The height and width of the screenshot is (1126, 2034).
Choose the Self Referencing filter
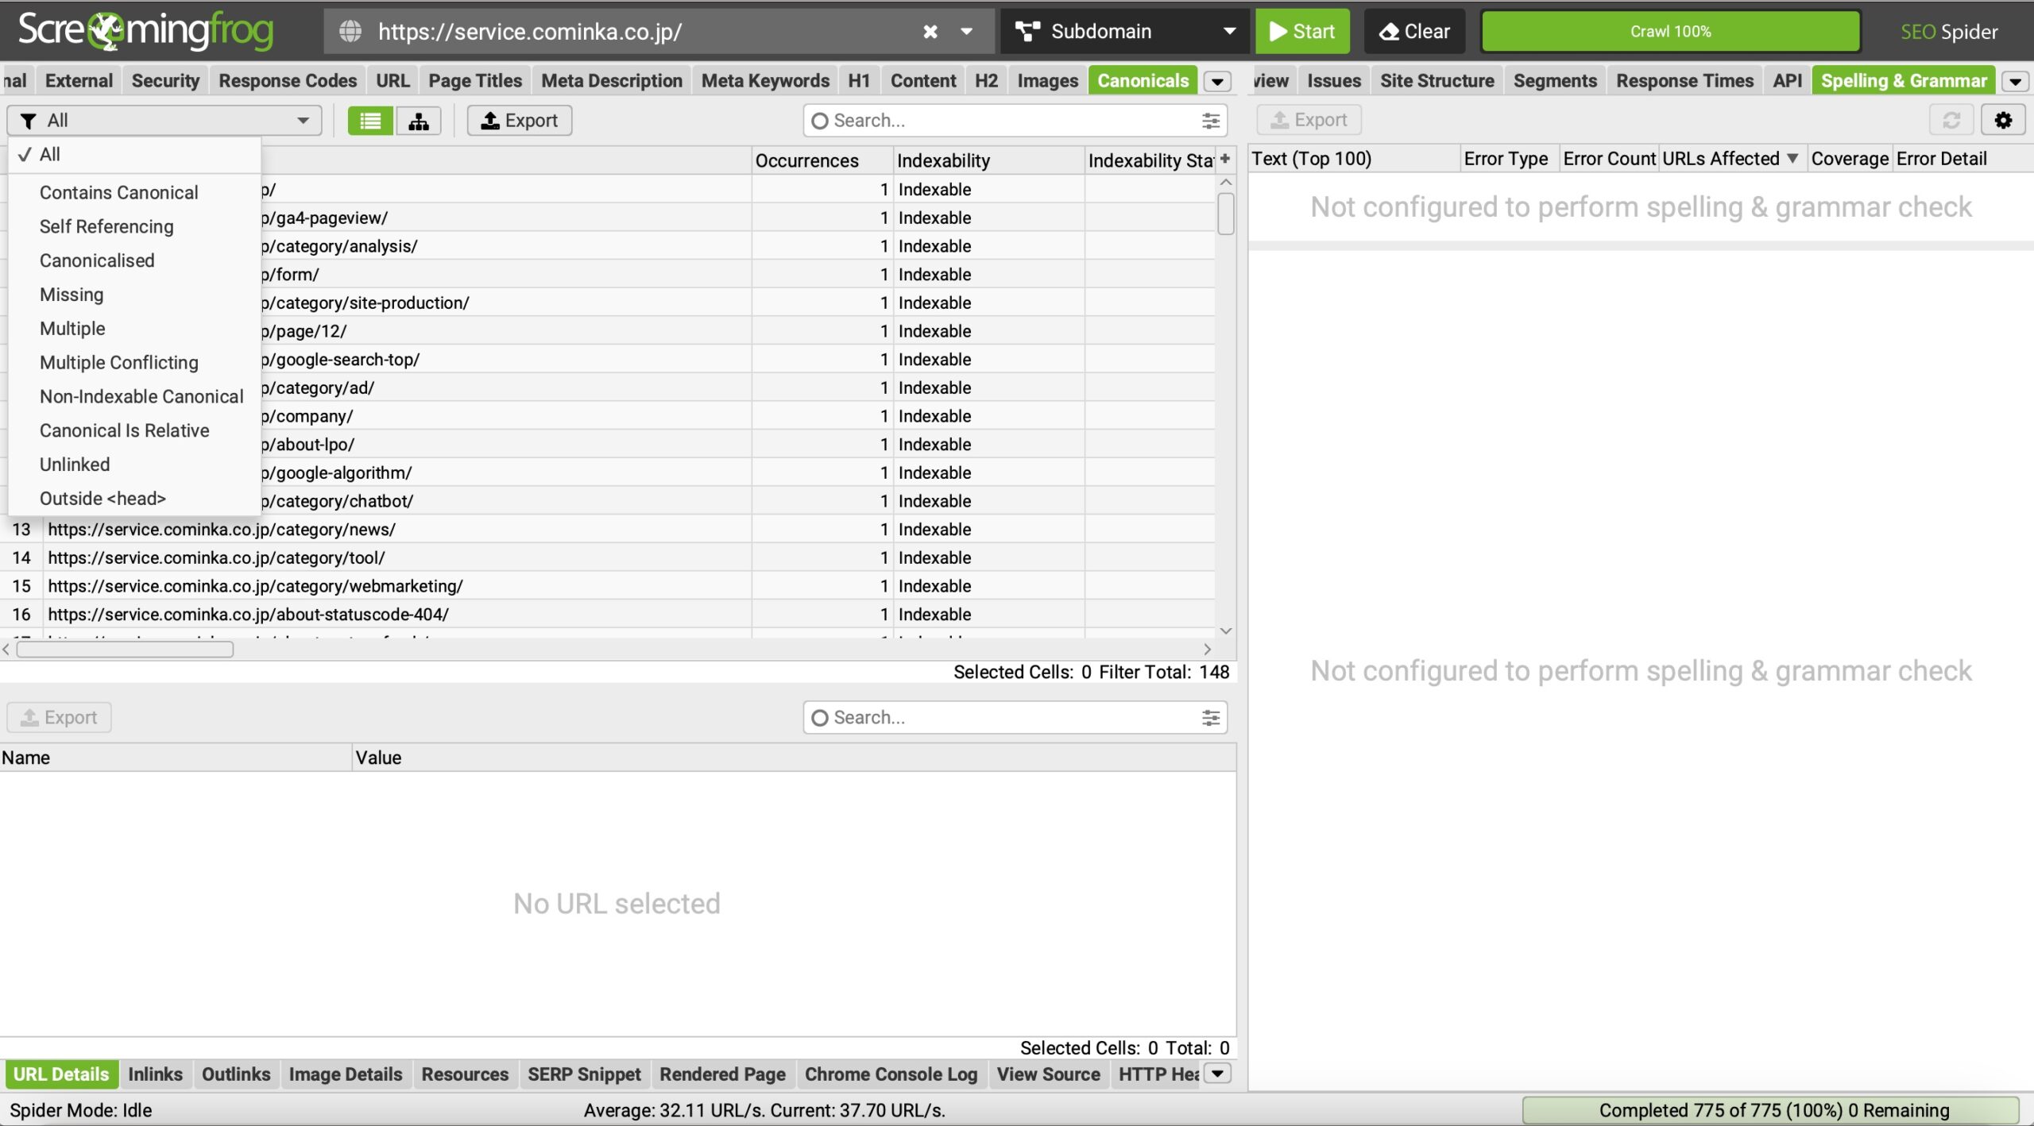click(x=106, y=227)
